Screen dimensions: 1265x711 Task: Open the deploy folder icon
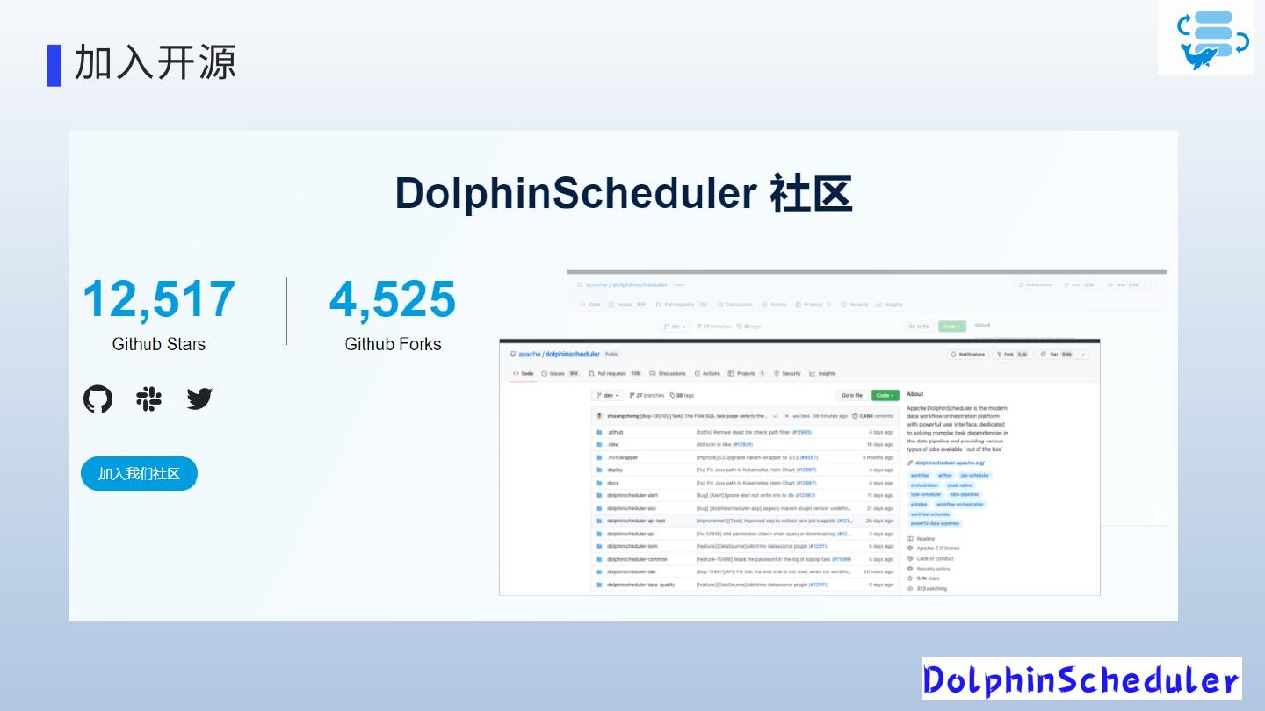pos(599,470)
